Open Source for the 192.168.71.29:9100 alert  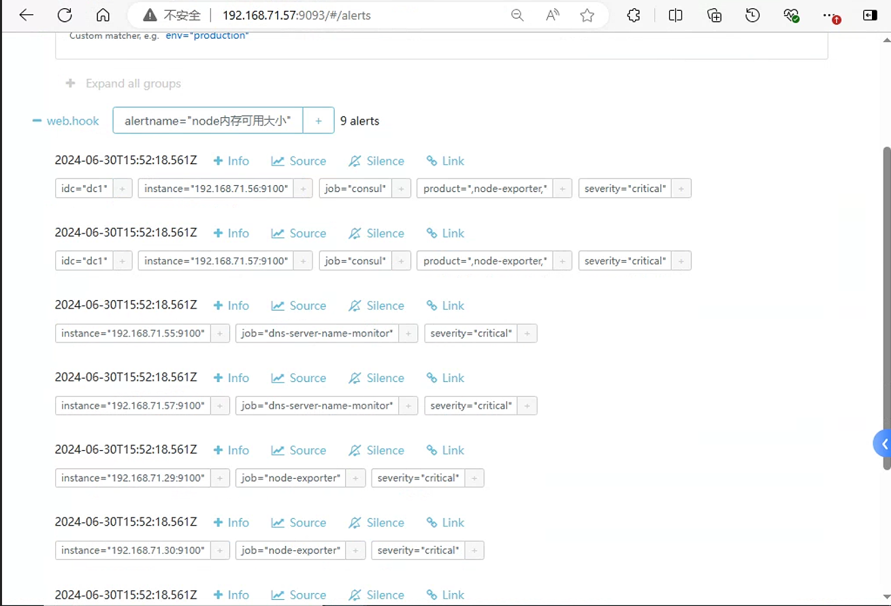[x=299, y=450]
